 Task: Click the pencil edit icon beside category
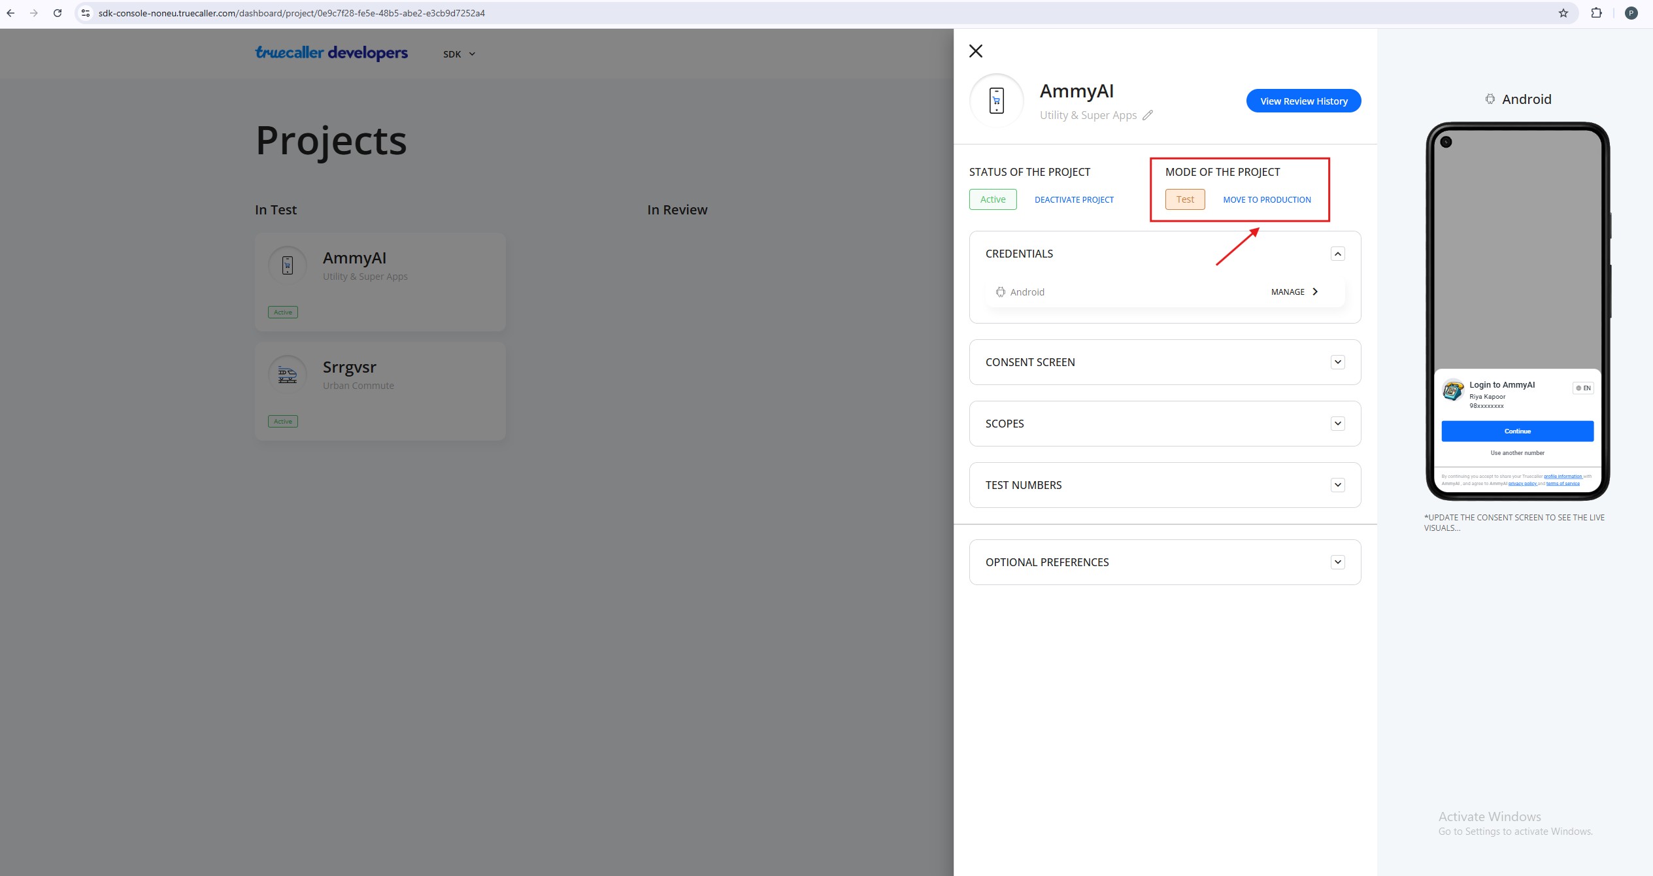(x=1147, y=115)
